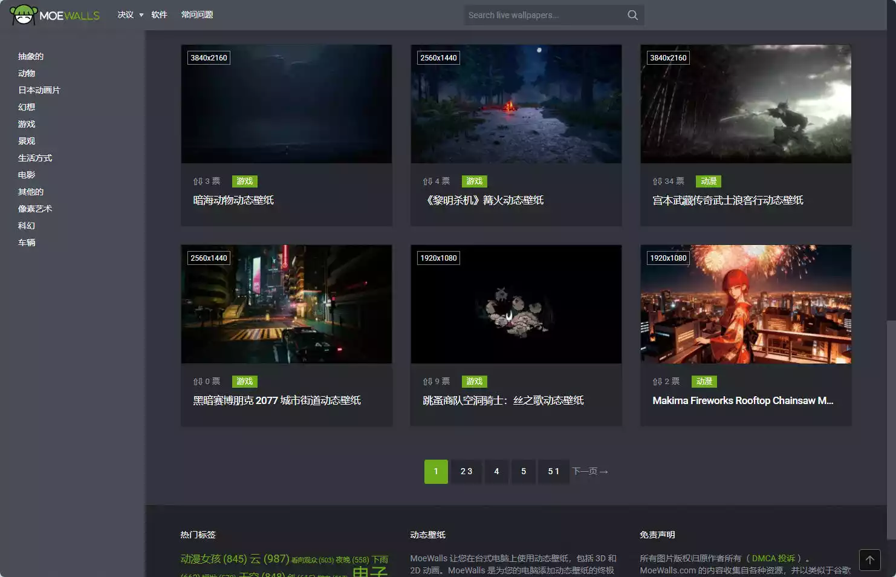Open the dark sea animal wallpaper thumbnail

coord(287,104)
